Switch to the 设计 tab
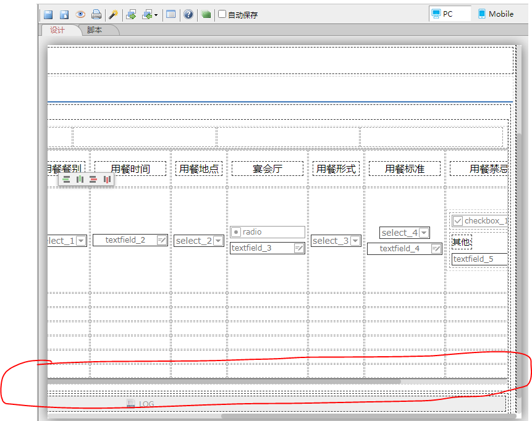The image size is (532, 421). click(x=57, y=30)
